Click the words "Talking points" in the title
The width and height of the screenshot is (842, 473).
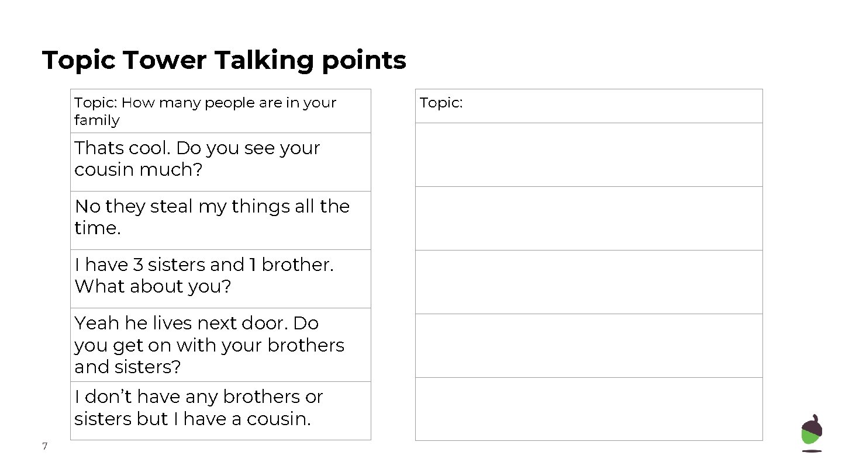point(310,60)
